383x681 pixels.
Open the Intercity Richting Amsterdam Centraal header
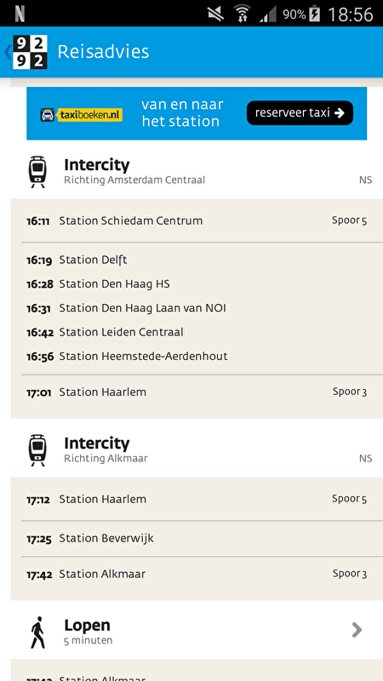click(x=197, y=172)
